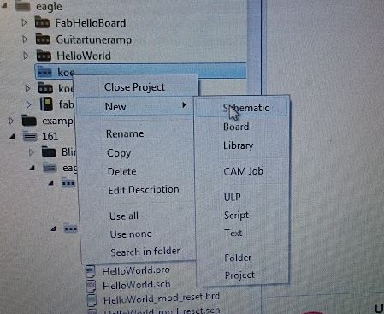Select the HelloWorld project tree item

click(x=84, y=56)
